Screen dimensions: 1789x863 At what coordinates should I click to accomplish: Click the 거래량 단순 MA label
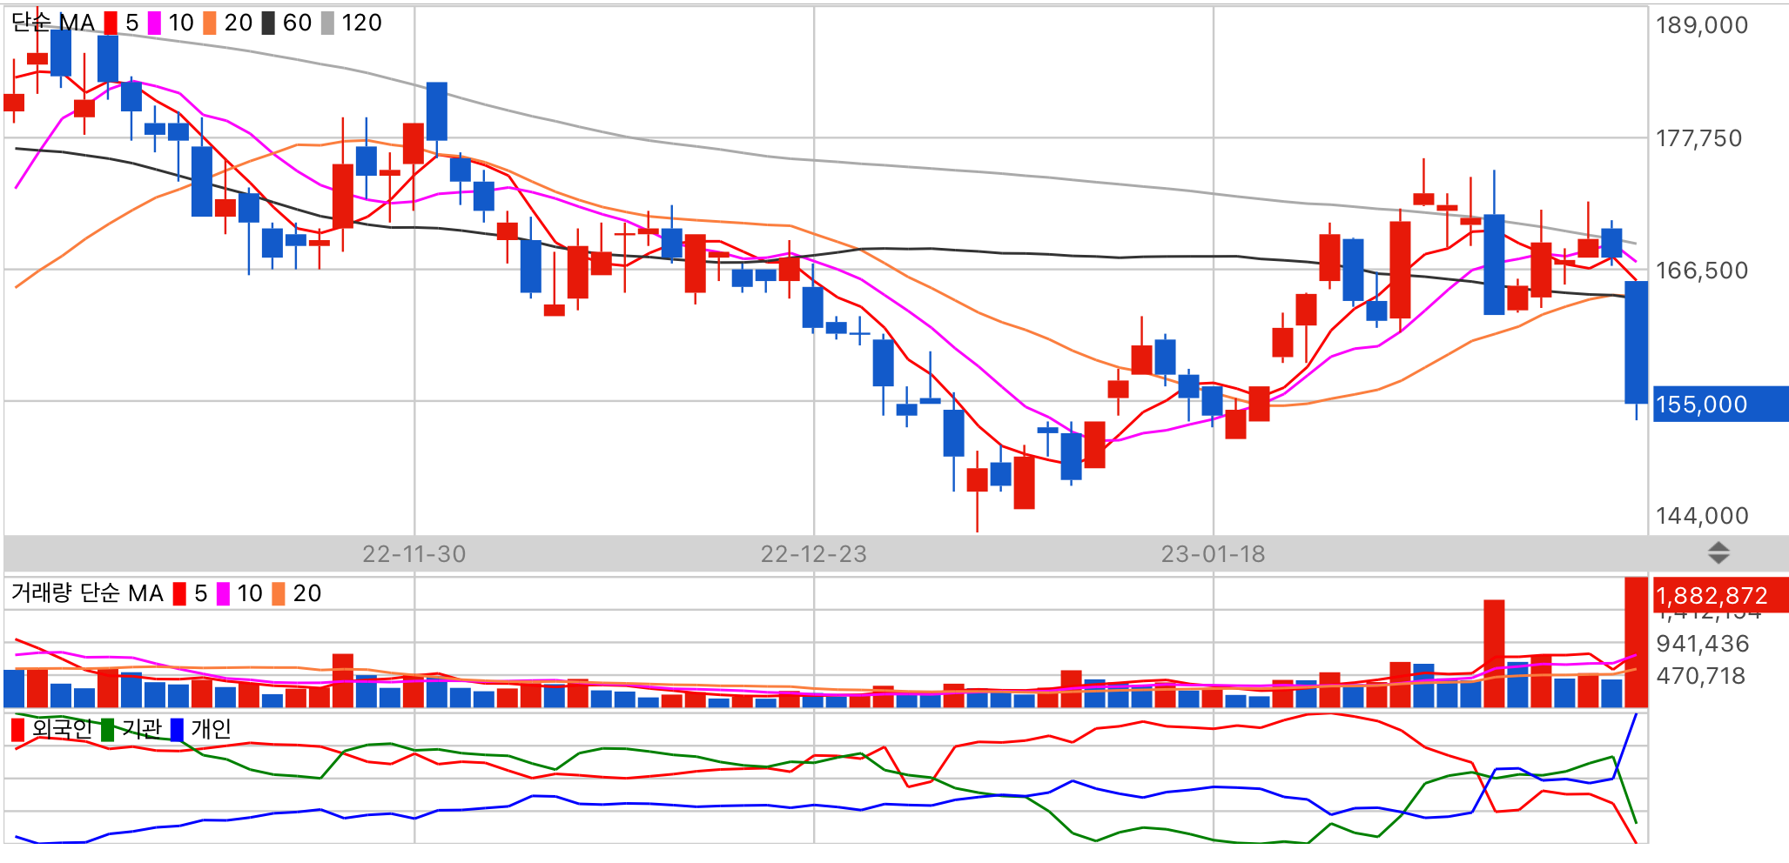tap(87, 593)
